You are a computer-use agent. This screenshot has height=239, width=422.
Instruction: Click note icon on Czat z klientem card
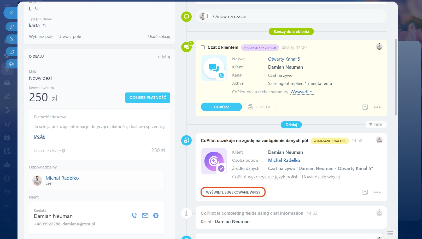pos(365,107)
